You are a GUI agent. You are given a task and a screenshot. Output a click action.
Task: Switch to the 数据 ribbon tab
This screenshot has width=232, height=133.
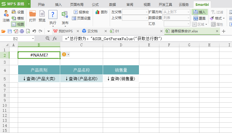(113, 4)
